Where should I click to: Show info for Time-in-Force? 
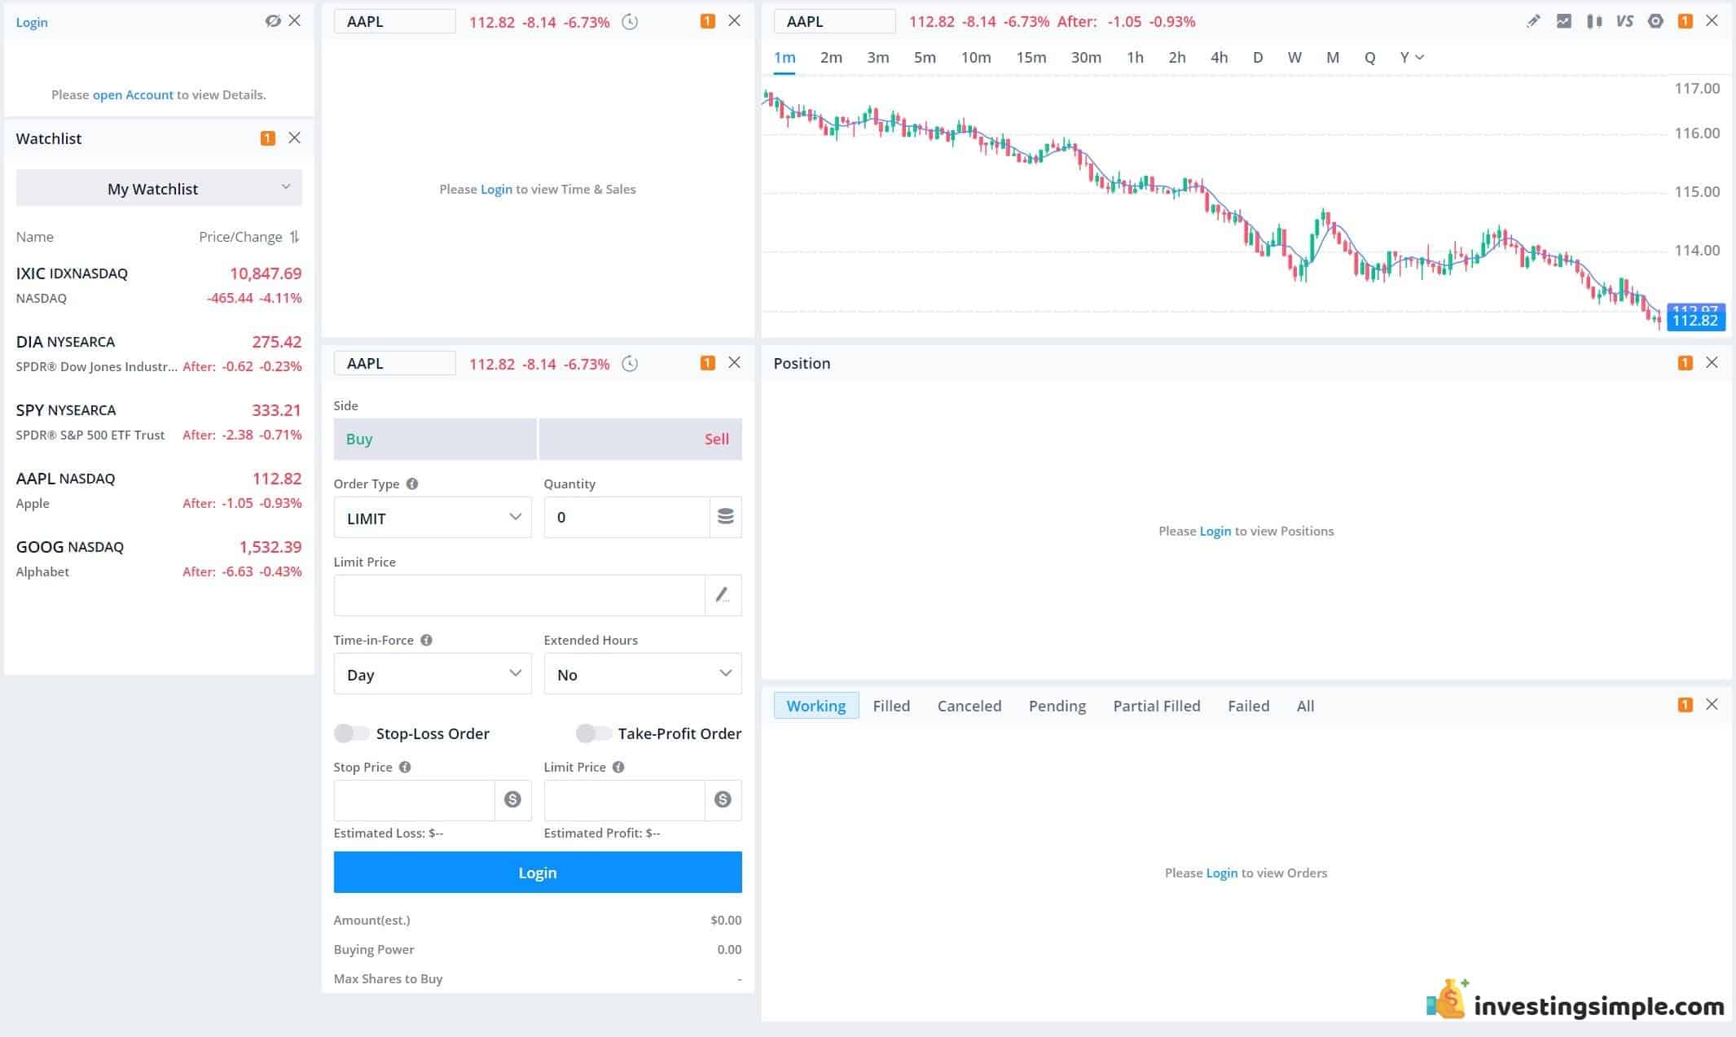(x=426, y=641)
